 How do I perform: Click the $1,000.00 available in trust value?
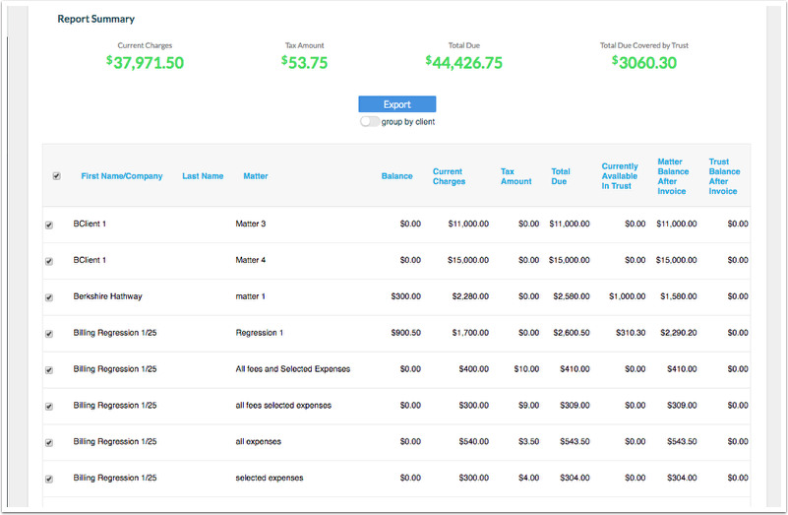click(628, 296)
